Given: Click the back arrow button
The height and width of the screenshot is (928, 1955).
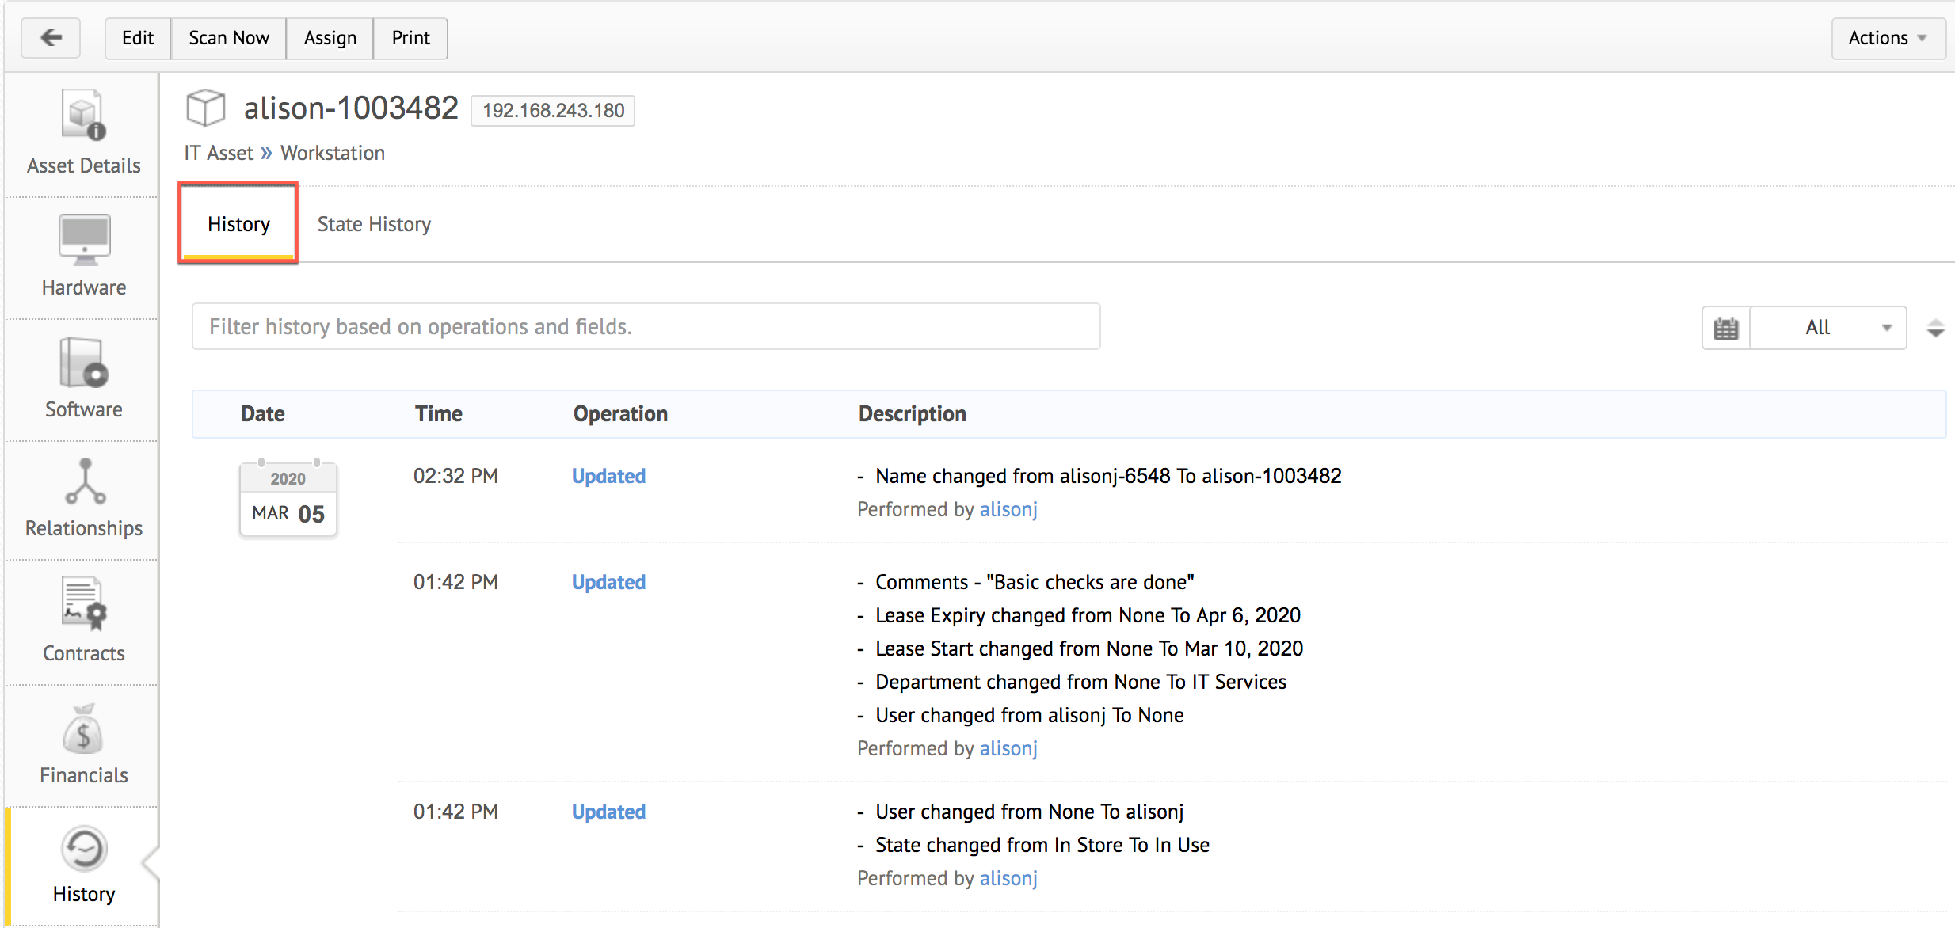Looking at the screenshot, I should point(51,37).
